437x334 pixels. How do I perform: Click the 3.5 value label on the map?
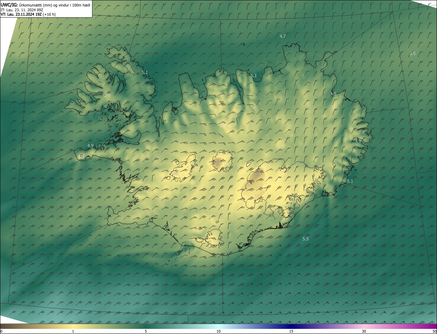coord(412,53)
